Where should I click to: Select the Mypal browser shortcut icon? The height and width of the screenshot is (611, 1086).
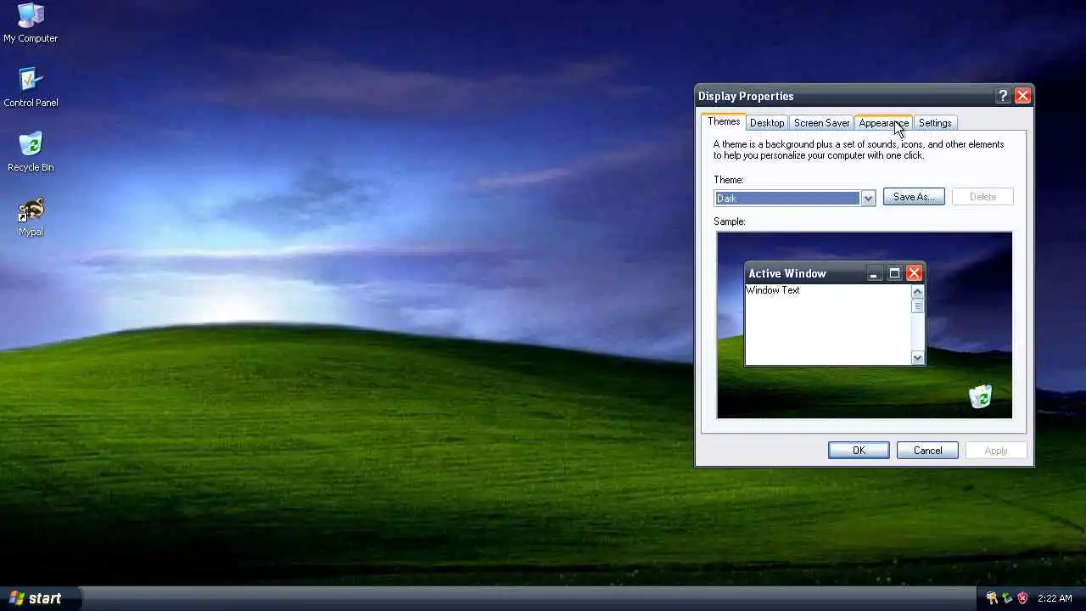tap(31, 217)
